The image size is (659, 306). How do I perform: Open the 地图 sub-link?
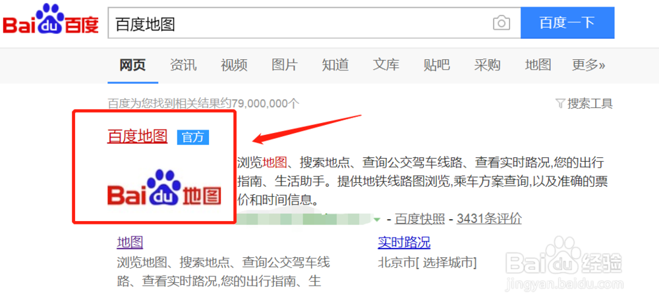click(x=130, y=242)
